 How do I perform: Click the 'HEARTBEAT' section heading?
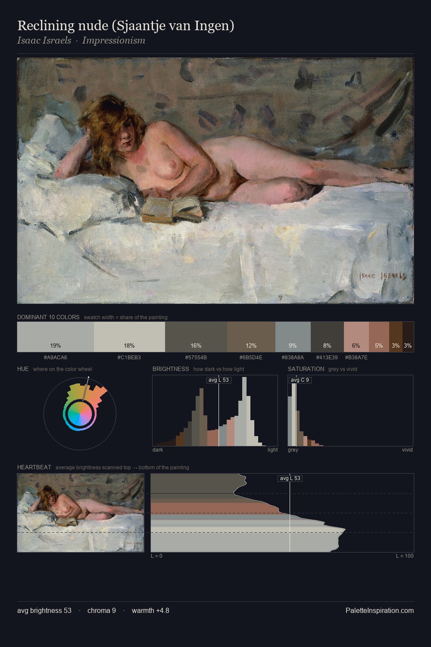pos(34,467)
